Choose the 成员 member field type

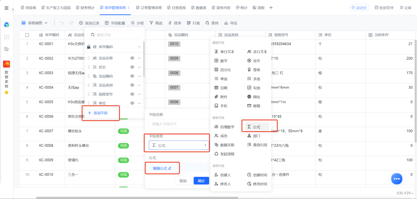221,136
